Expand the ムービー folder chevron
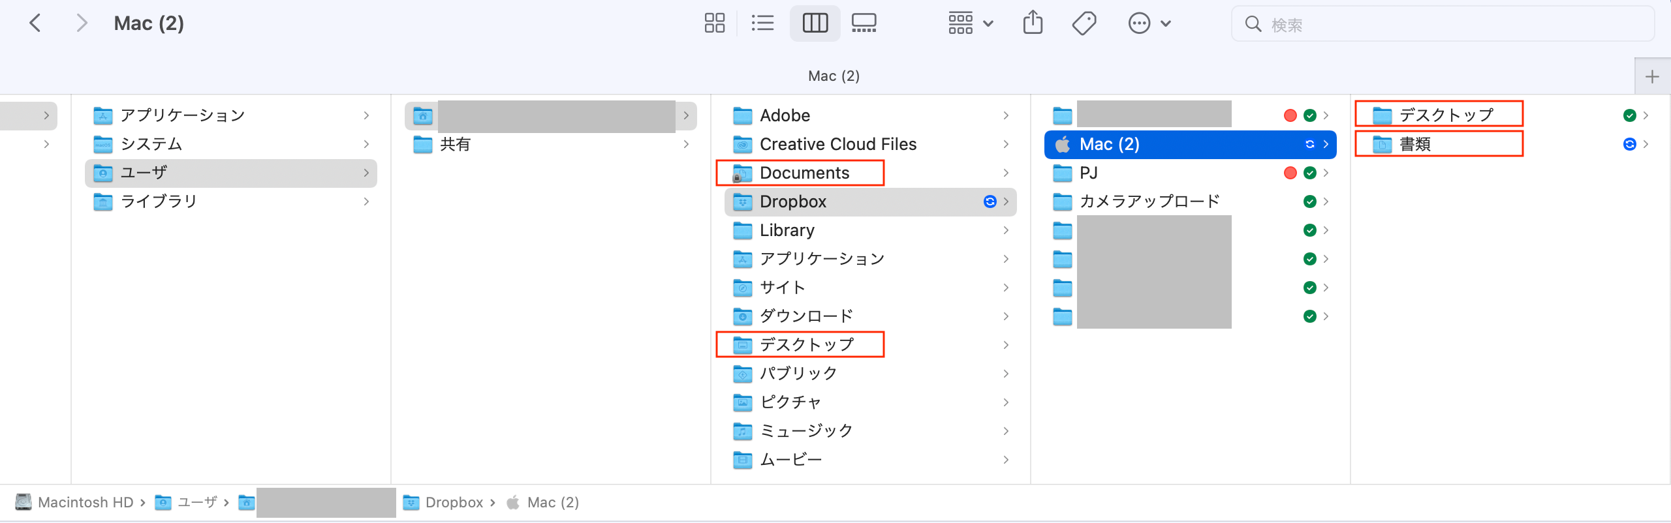The width and height of the screenshot is (1671, 523). click(x=1006, y=460)
